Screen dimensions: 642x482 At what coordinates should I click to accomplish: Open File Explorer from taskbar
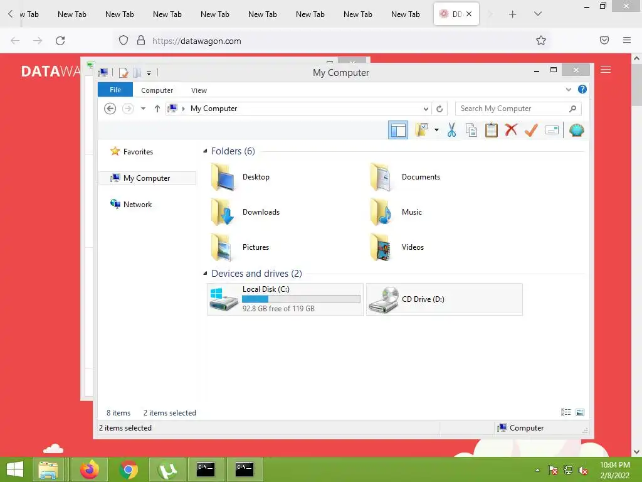click(48, 469)
